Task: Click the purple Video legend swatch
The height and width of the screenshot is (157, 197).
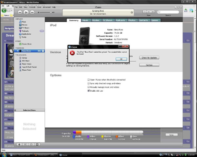Action: pos(88,137)
